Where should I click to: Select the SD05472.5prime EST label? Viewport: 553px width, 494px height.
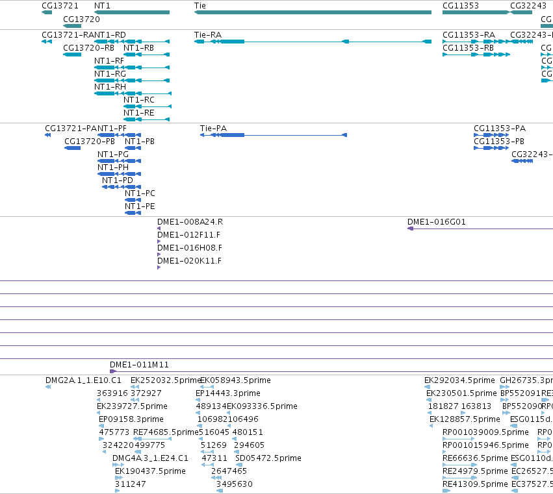268,458
